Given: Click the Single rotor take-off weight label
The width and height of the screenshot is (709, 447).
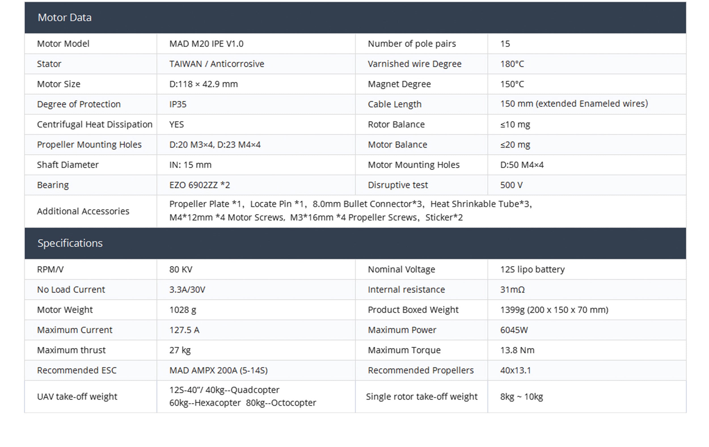Looking at the screenshot, I should 422,397.
